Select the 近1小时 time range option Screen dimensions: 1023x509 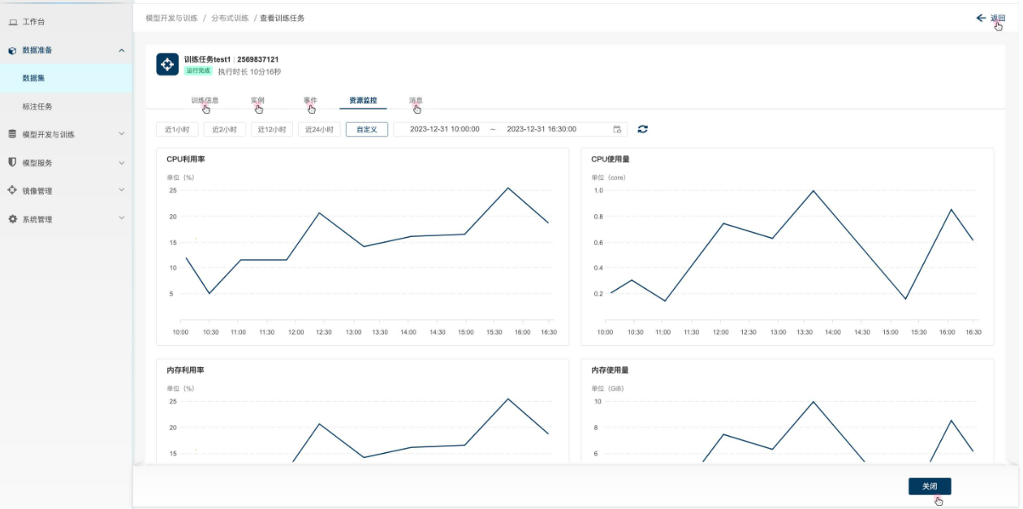177,129
